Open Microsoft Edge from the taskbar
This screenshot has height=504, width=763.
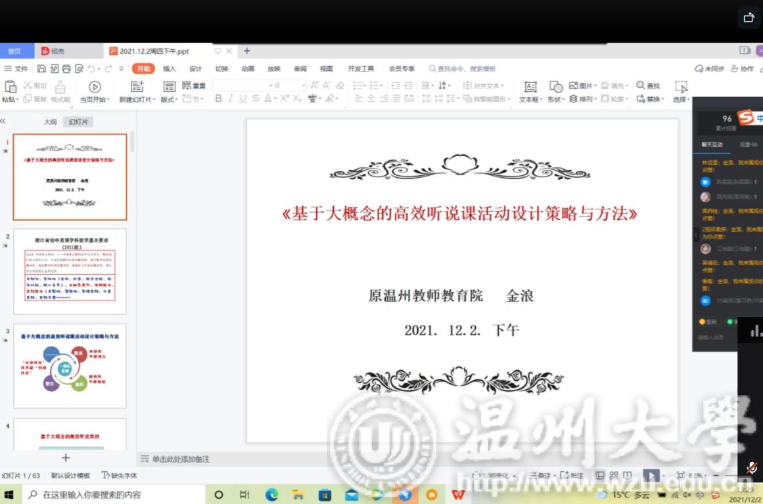coord(271,495)
